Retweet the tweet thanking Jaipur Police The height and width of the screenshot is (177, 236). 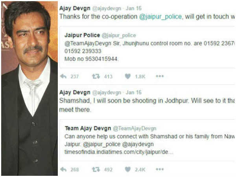(96, 76)
